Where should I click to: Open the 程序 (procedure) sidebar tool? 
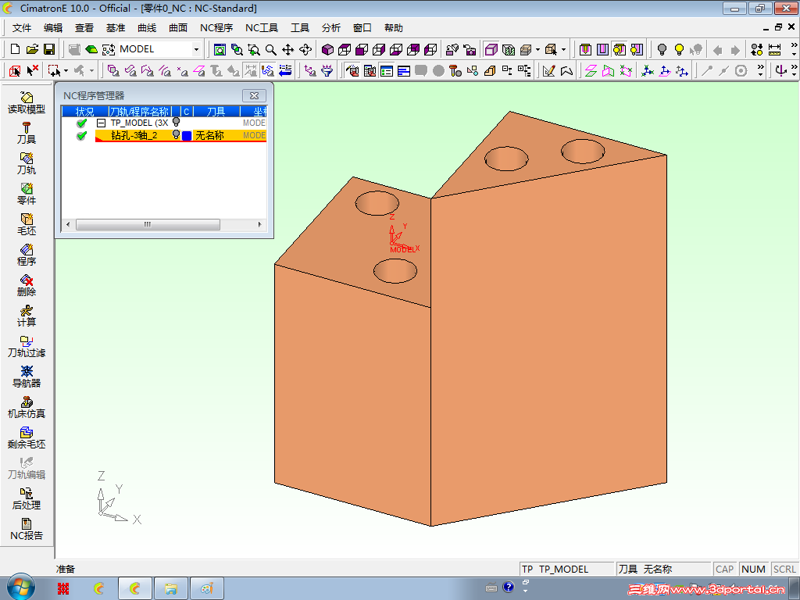tap(27, 255)
